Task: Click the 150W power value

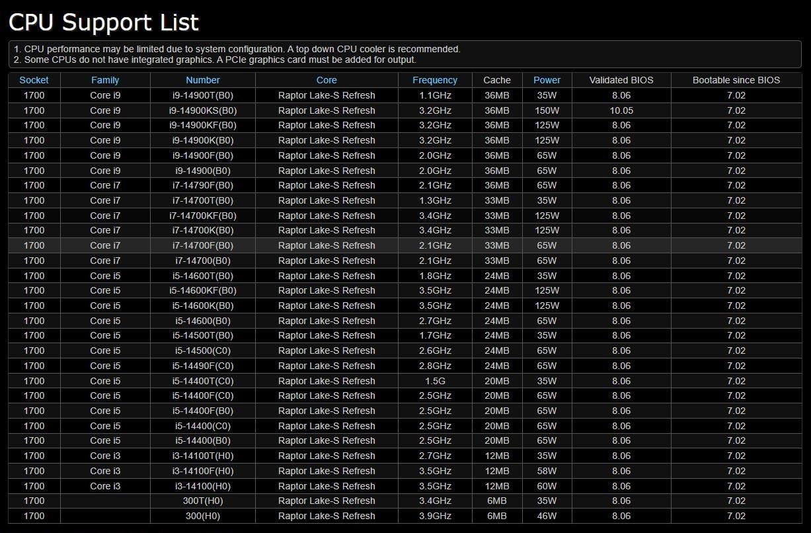Action: pyautogui.click(x=547, y=110)
